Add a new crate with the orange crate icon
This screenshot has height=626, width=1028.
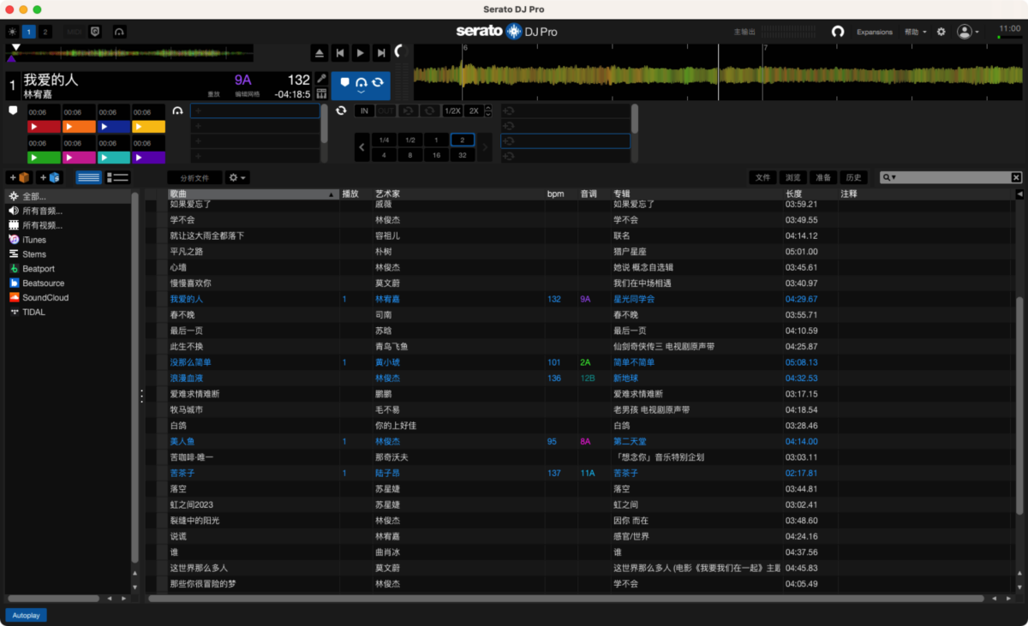(x=20, y=177)
